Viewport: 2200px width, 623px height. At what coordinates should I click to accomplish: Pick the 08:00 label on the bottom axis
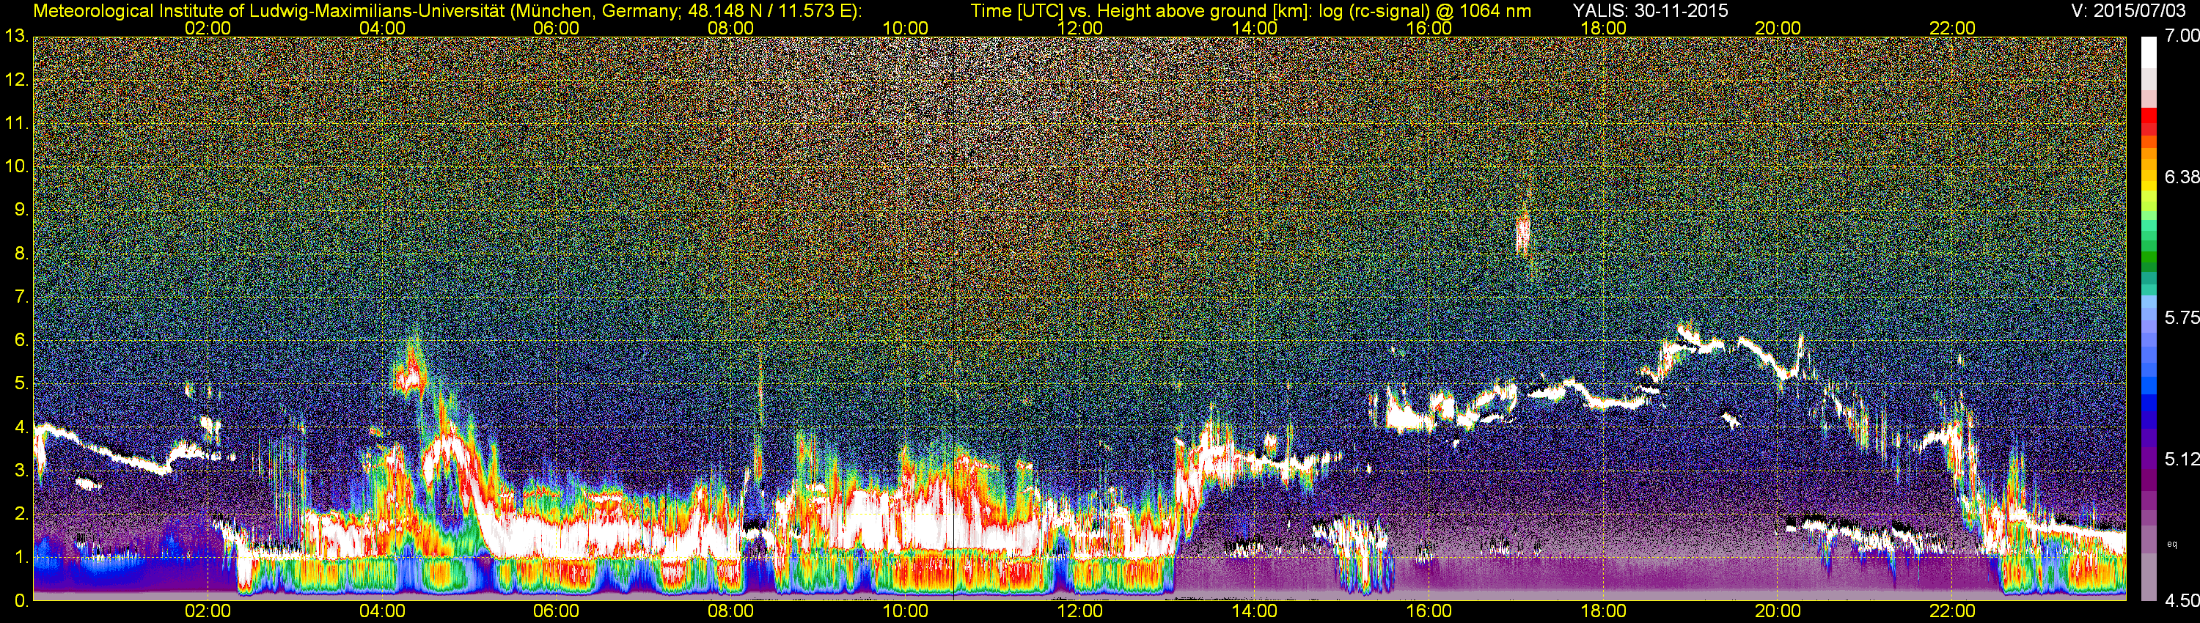tap(731, 611)
